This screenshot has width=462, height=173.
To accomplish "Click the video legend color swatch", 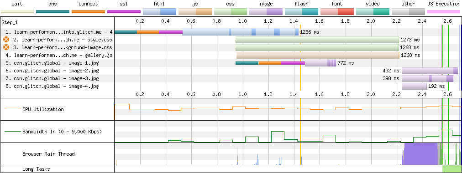I will [x=373, y=12].
